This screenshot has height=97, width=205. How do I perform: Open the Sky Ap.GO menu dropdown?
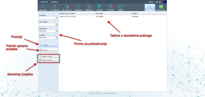(44, 2)
